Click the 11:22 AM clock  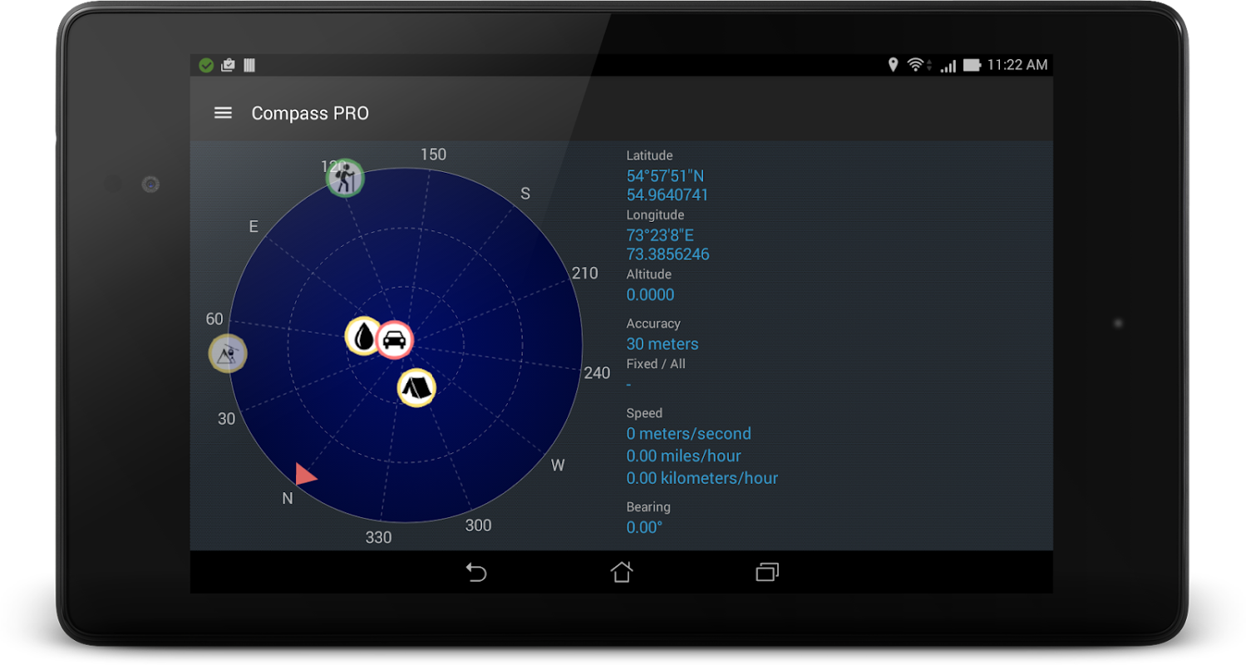(1017, 65)
